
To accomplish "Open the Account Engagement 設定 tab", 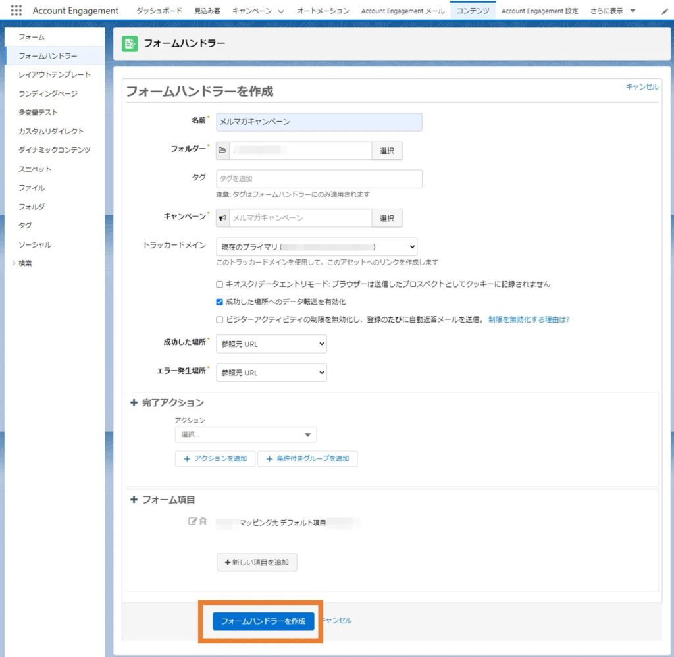I will (540, 11).
